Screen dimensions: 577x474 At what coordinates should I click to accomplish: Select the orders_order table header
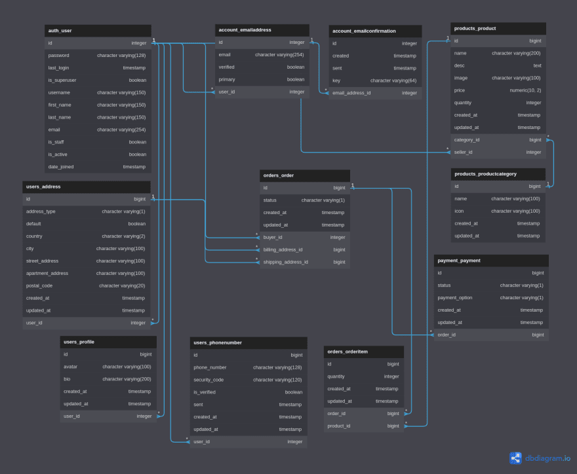pos(305,175)
